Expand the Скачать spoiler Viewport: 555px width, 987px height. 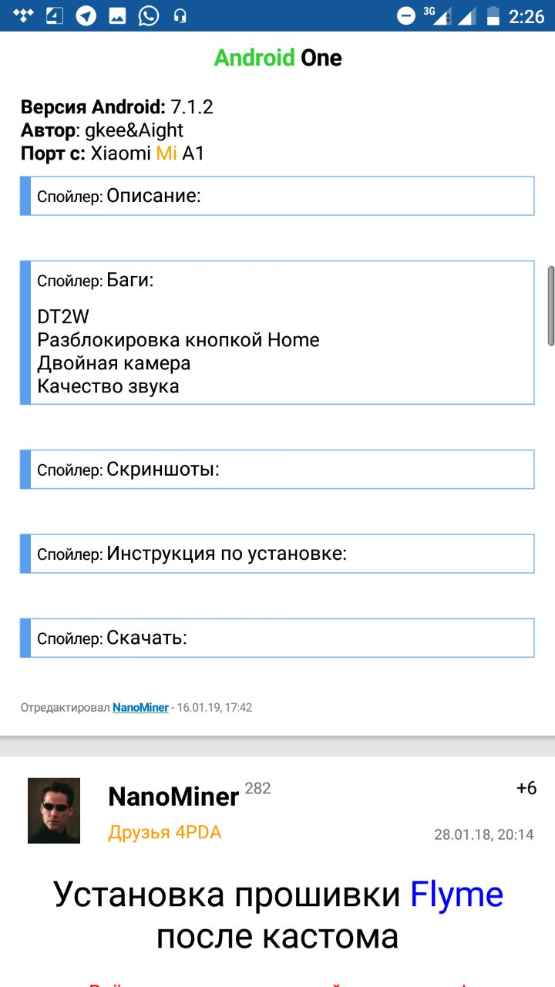pyautogui.click(x=277, y=638)
